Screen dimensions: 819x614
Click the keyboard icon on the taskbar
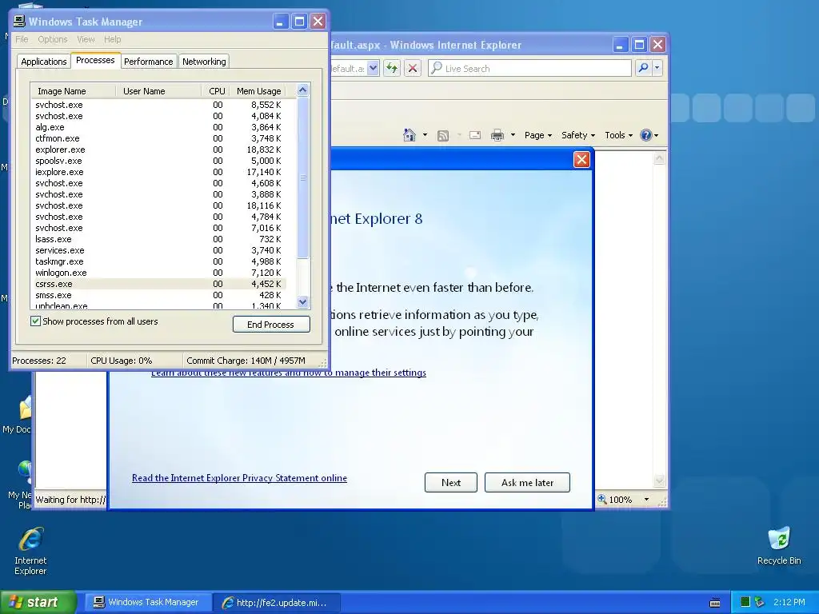click(715, 603)
